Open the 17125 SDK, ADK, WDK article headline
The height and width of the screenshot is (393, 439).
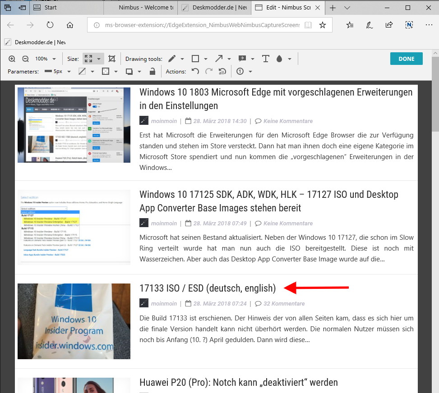click(x=269, y=201)
